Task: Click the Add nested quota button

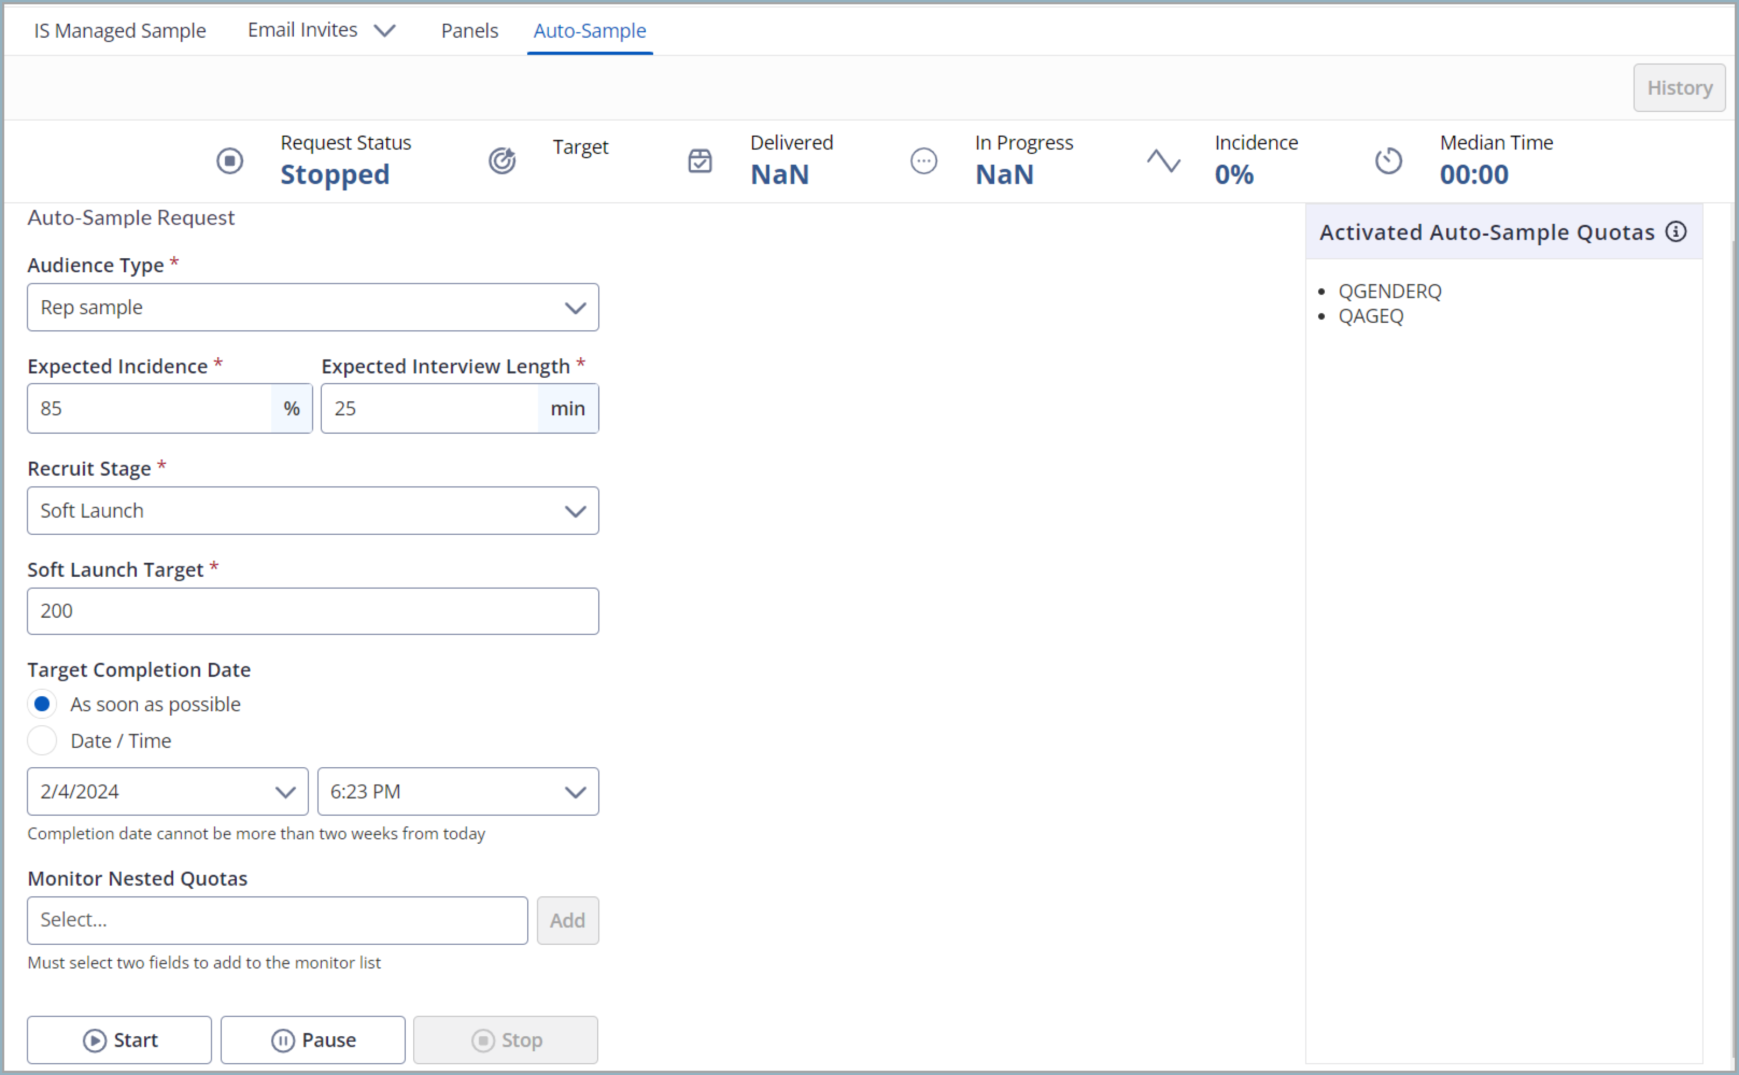Action: pyautogui.click(x=567, y=920)
